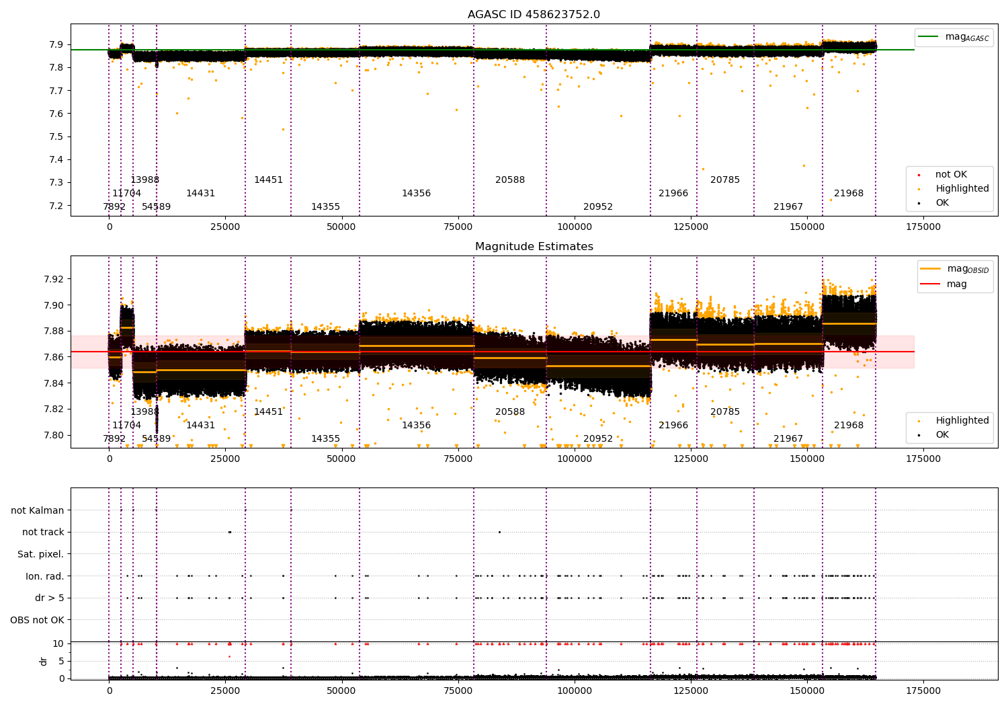Select the 'dr > 5' row label
The width and height of the screenshot is (1008, 706).
pyautogui.click(x=50, y=598)
